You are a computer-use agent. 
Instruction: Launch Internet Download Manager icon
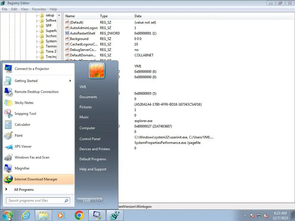click(8, 179)
